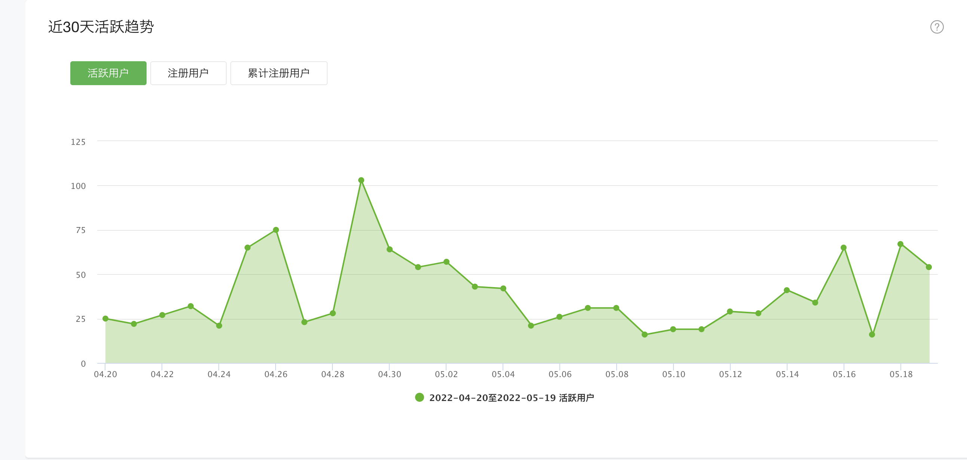Click the data point at 05.12

click(730, 311)
